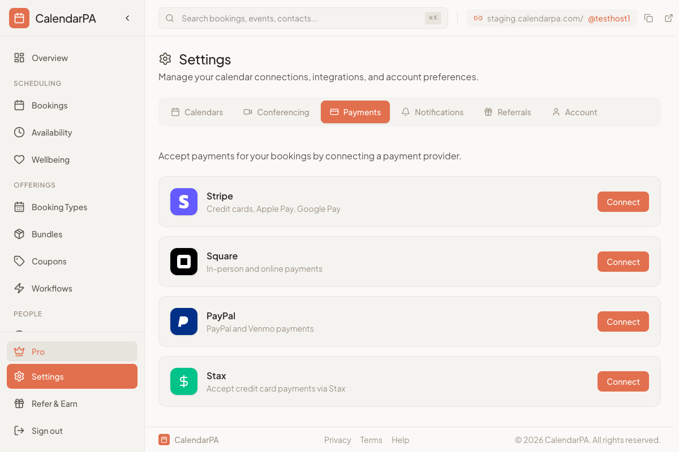Open the Privacy page link
Viewport: 679px width, 452px height.
click(x=337, y=440)
